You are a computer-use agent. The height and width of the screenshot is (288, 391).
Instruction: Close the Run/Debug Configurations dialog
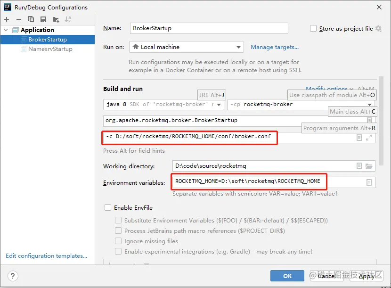379,7
